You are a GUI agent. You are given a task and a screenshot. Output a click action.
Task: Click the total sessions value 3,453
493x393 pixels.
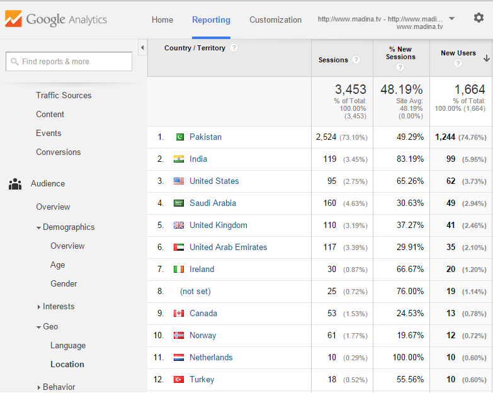coord(350,89)
